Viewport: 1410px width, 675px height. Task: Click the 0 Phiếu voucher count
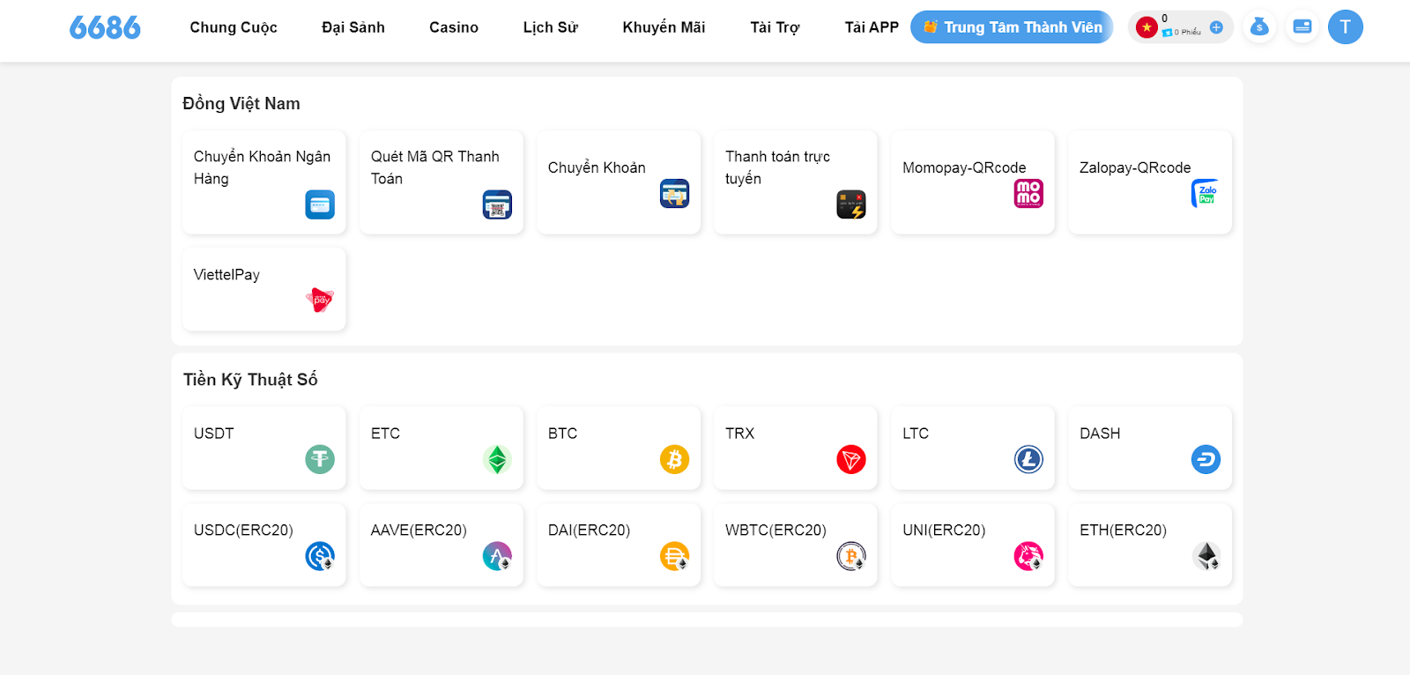1186,33
